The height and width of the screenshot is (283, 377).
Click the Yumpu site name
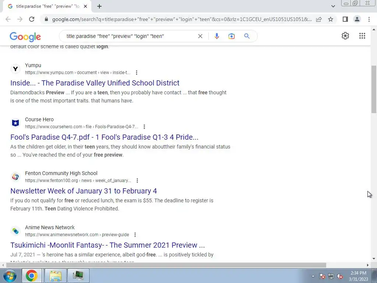tap(33, 65)
